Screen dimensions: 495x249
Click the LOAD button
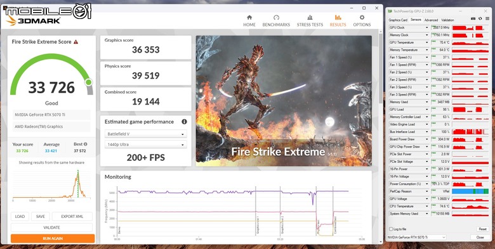click(x=20, y=217)
